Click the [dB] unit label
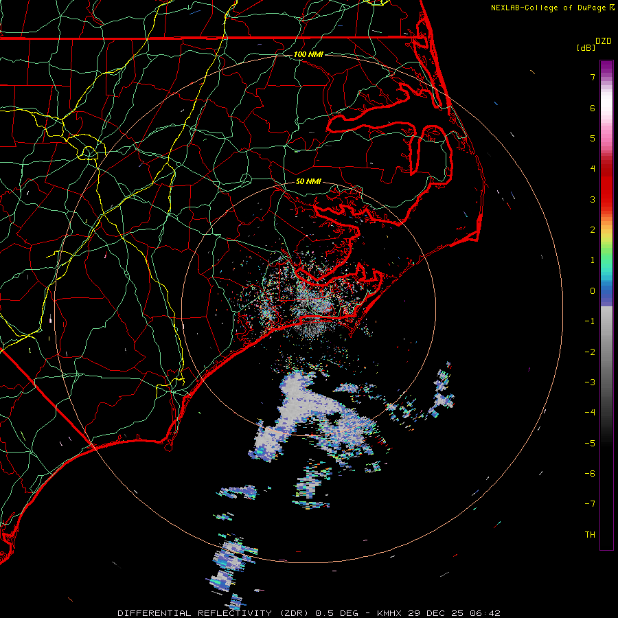The height and width of the screenshot is (618, 618). 586,47
